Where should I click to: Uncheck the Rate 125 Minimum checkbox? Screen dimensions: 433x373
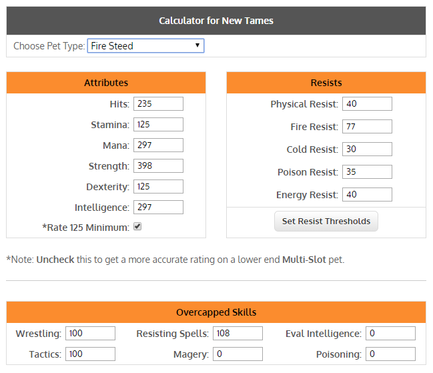pos(137,226)
